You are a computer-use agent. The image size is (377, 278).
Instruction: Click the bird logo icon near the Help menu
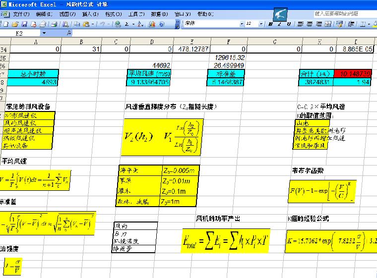point(280,14)
